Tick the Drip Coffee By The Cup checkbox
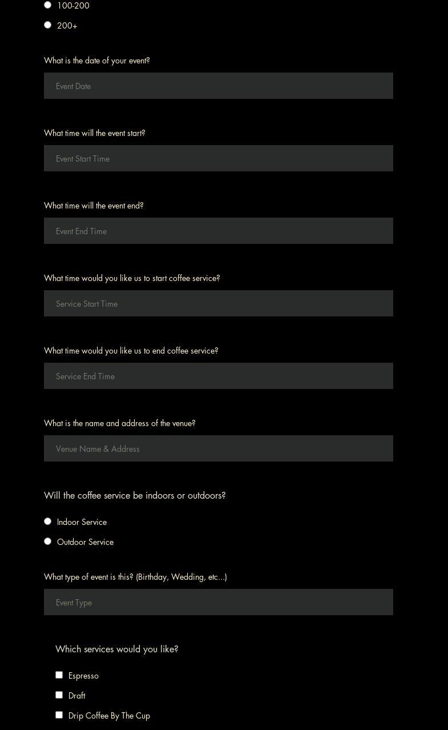 click(59, 715)
